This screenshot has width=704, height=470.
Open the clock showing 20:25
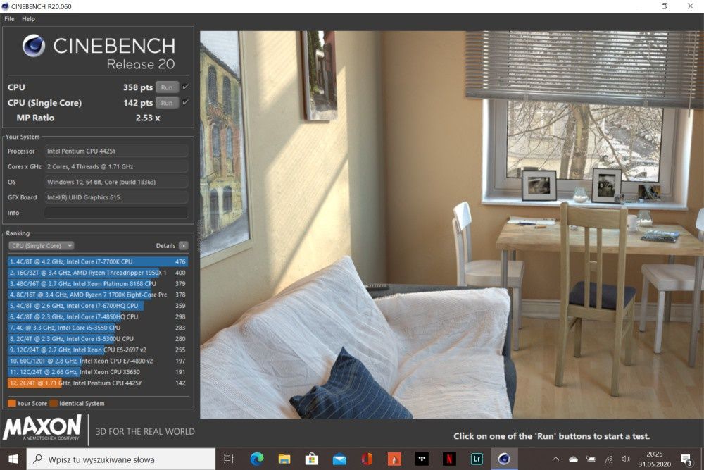point(655,459)
